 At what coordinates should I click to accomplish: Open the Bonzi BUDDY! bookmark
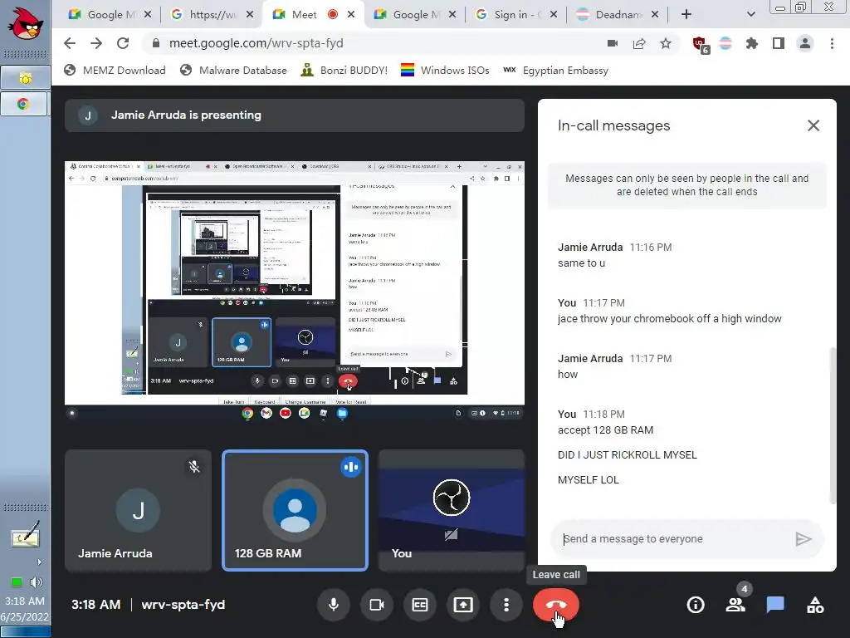pos(344,71)
